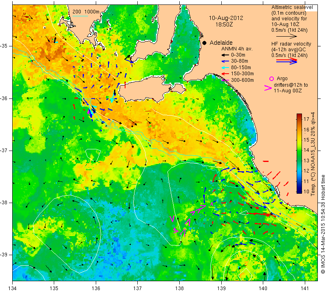The height and width of the screenshot is (293, 326).
Task: Click latitude axis label '-37'
Action: [x=4, y=150]
